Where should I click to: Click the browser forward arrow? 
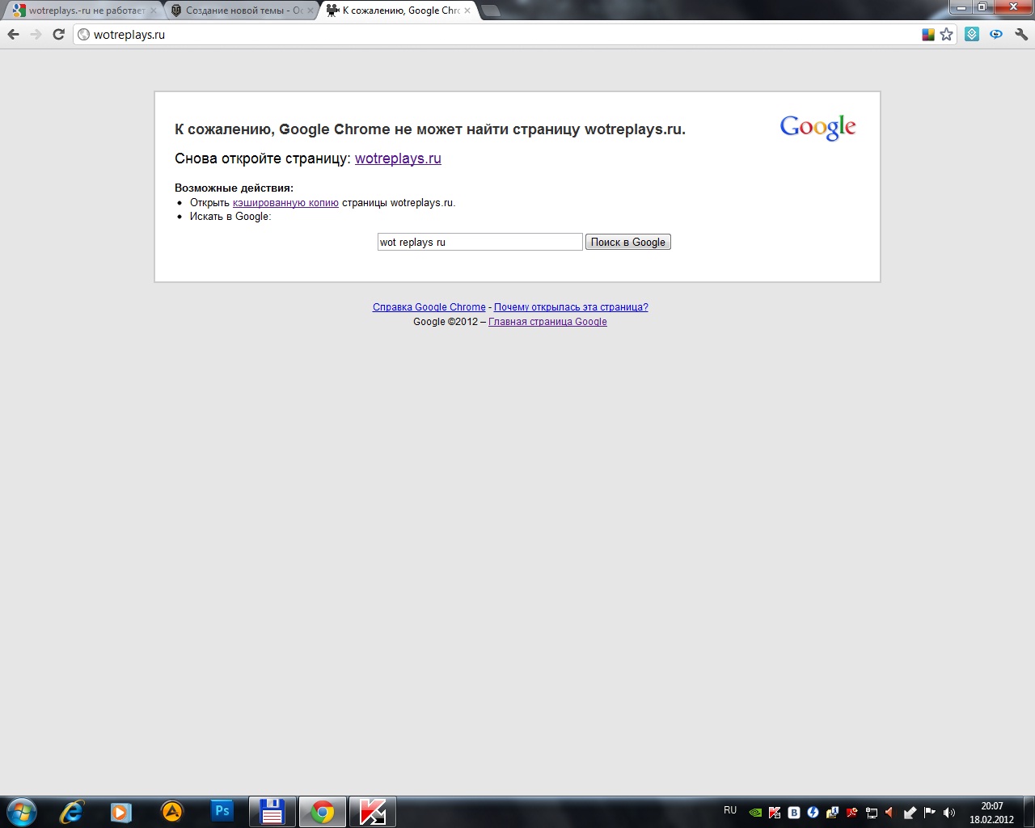(36, 34)
